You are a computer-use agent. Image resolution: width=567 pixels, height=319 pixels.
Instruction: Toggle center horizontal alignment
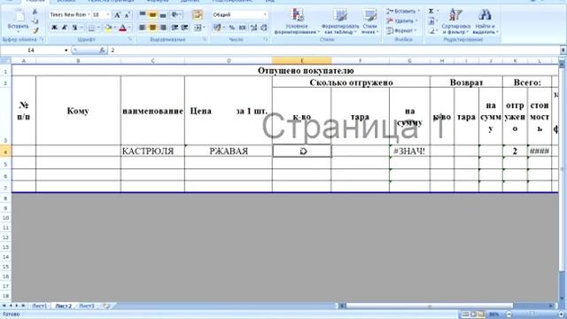[x=152, y=27]
